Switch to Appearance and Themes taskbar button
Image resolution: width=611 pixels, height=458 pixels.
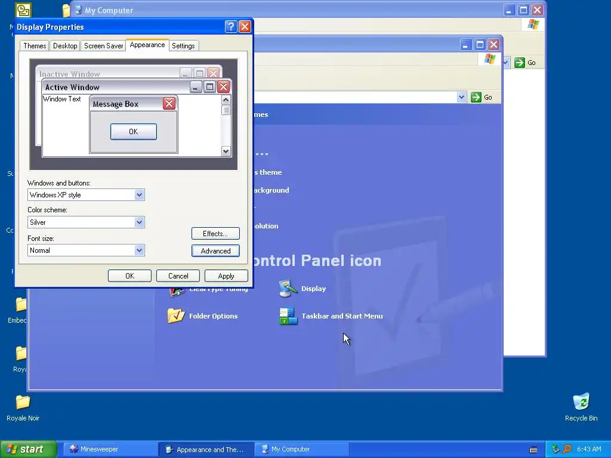(x=206, y=450)
